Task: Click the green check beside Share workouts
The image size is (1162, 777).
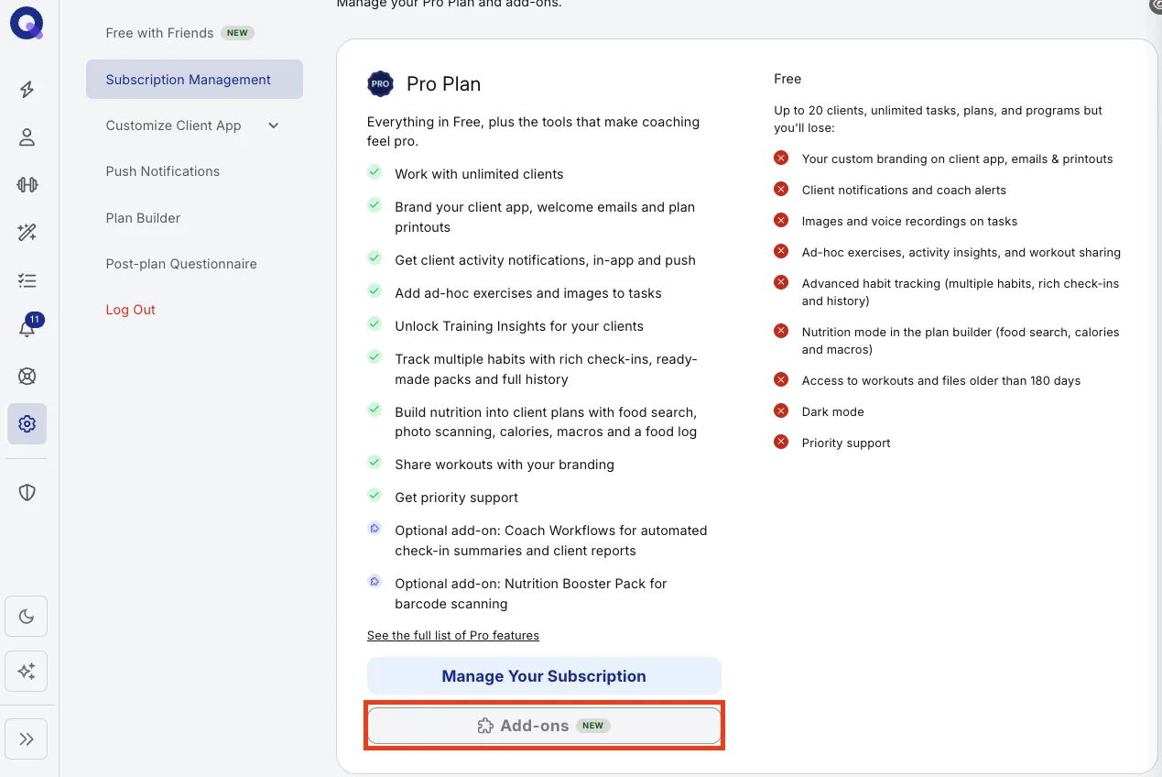Action: pos(375,463)
